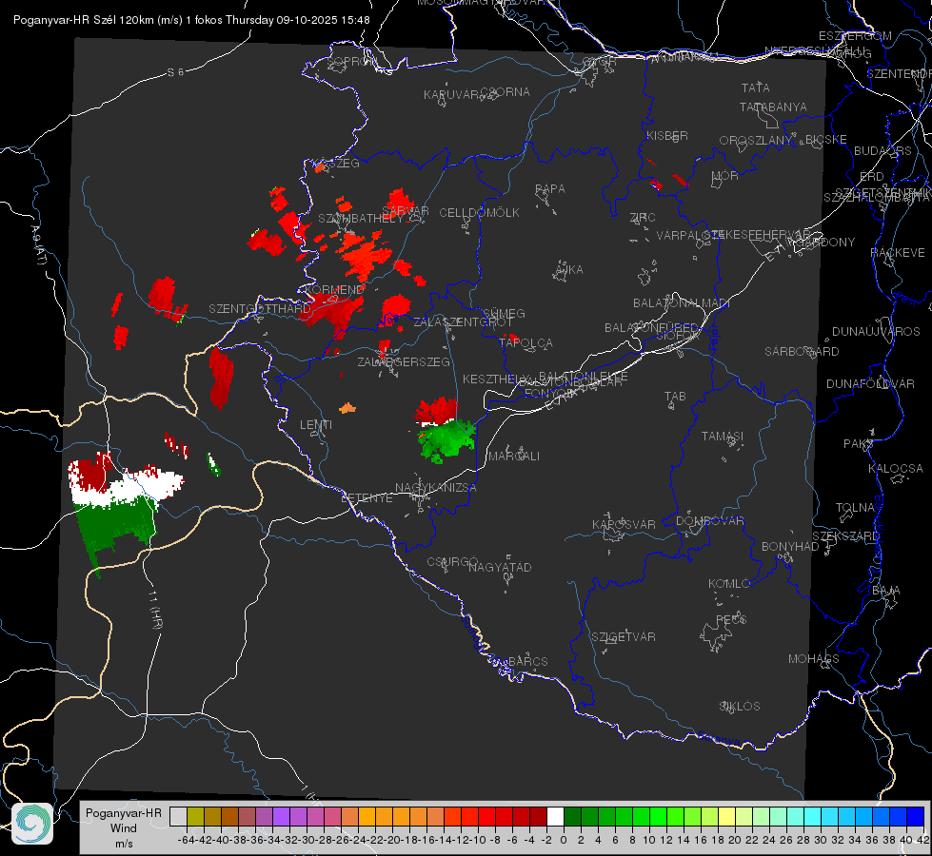932x856 pixels.
Task: Select the CSURGÓ label
Action: coord(452,562)
